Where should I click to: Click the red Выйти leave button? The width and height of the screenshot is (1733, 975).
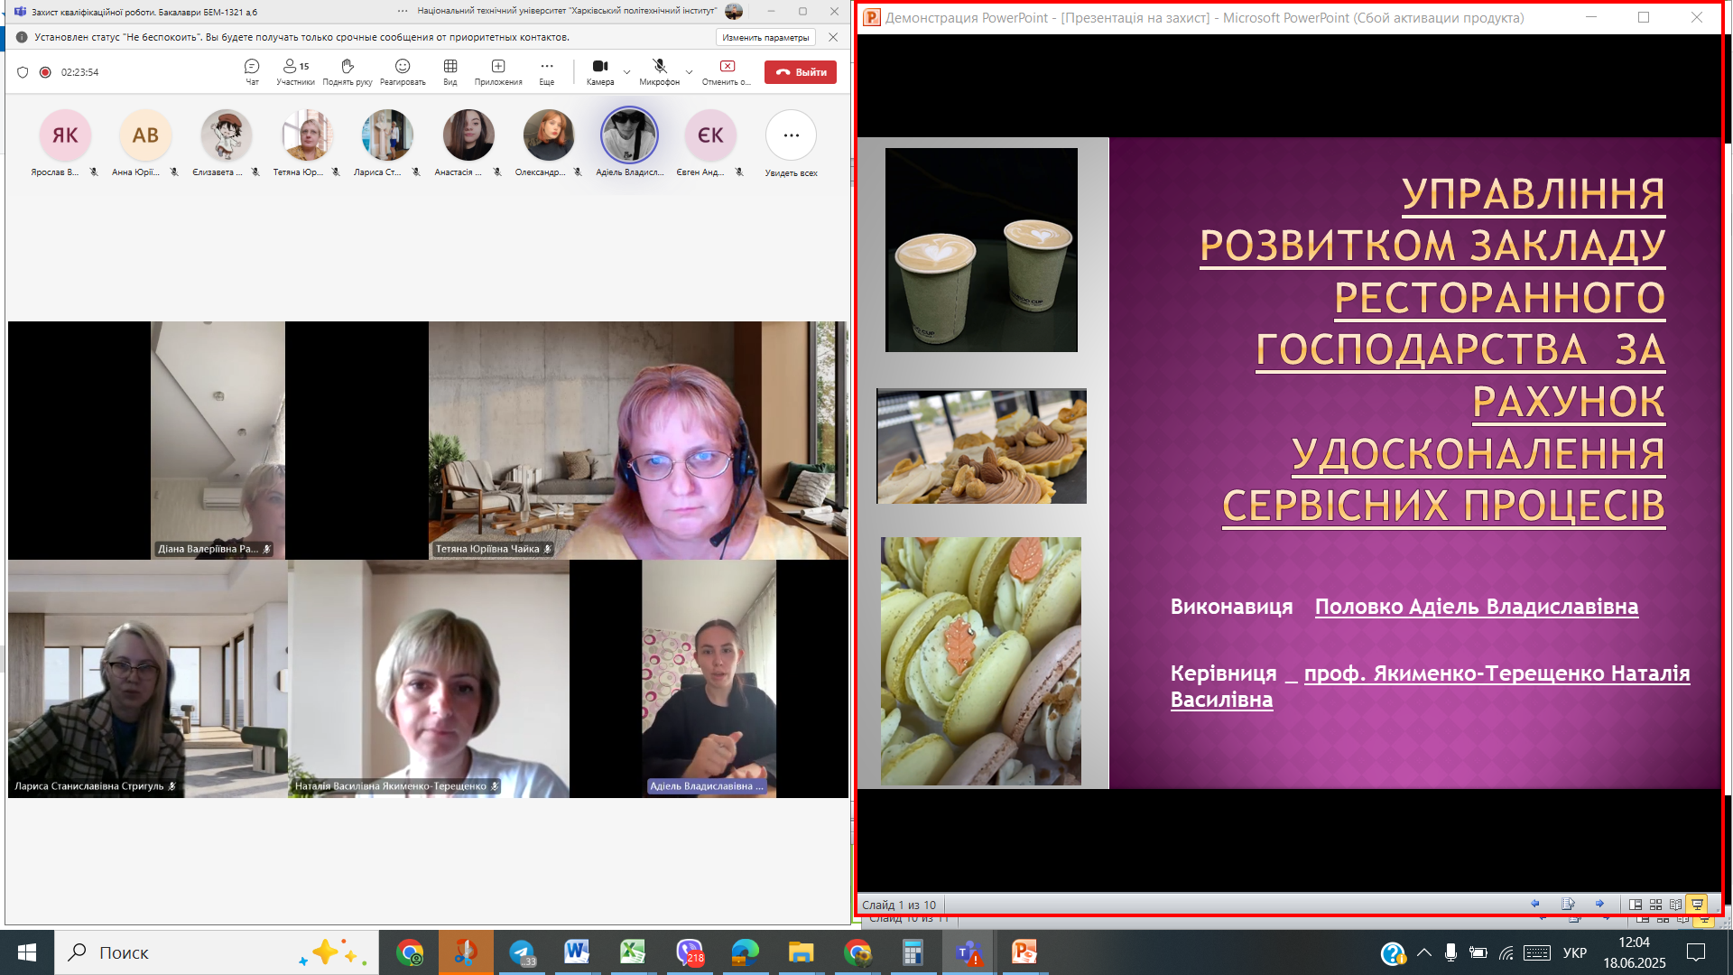[800, 72]
